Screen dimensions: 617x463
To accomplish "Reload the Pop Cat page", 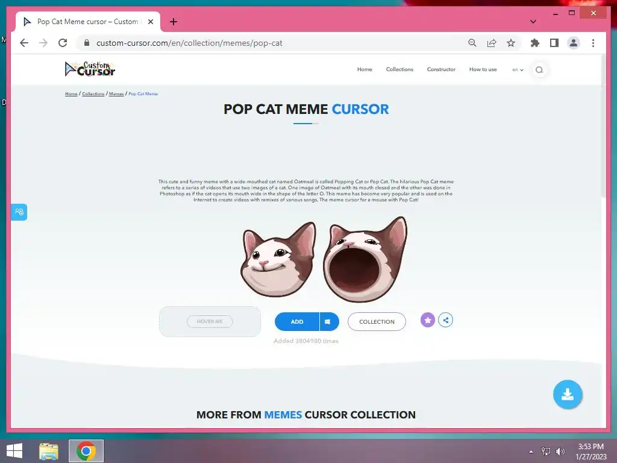I will pos(63,43).
